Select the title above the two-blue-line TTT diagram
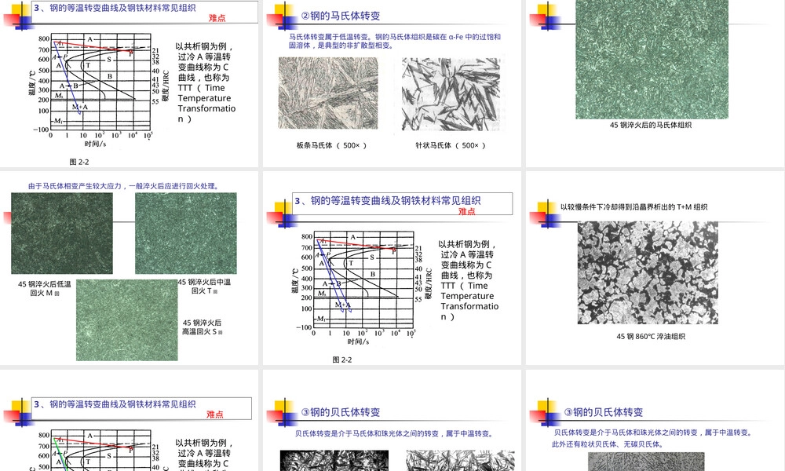 (x=388, y=201)
